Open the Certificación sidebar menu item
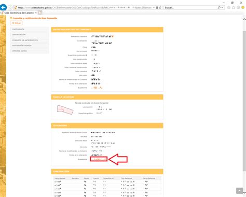 30,35
